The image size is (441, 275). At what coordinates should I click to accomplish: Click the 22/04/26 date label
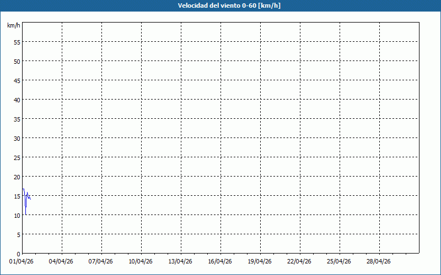300,261
